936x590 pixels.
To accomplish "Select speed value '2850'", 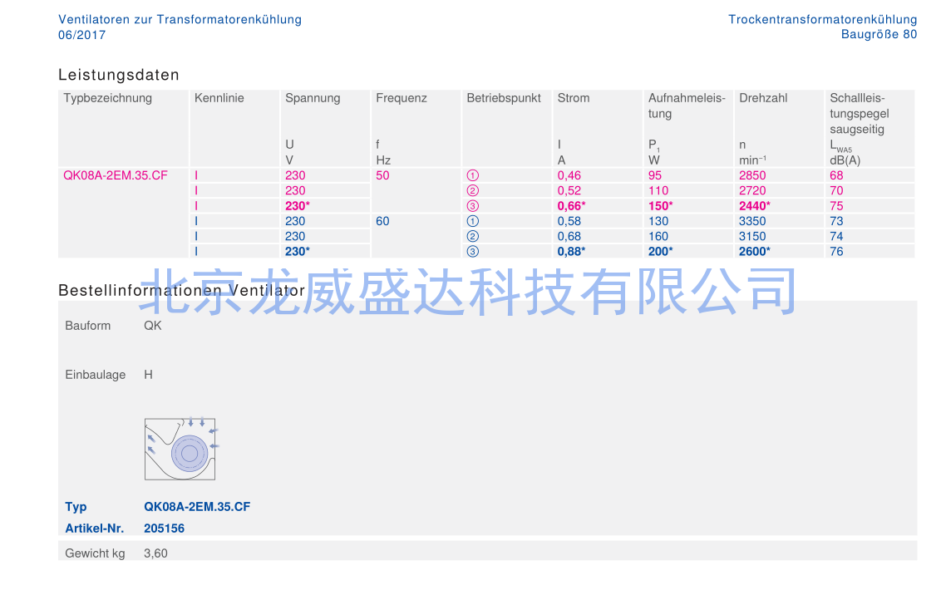I will click(x=752, y=175).
